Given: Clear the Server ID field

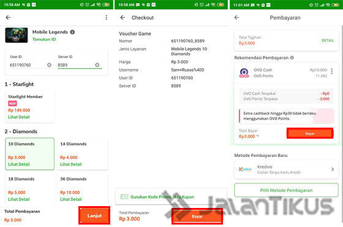Looking at the screenshot, I should click(97, 65).
